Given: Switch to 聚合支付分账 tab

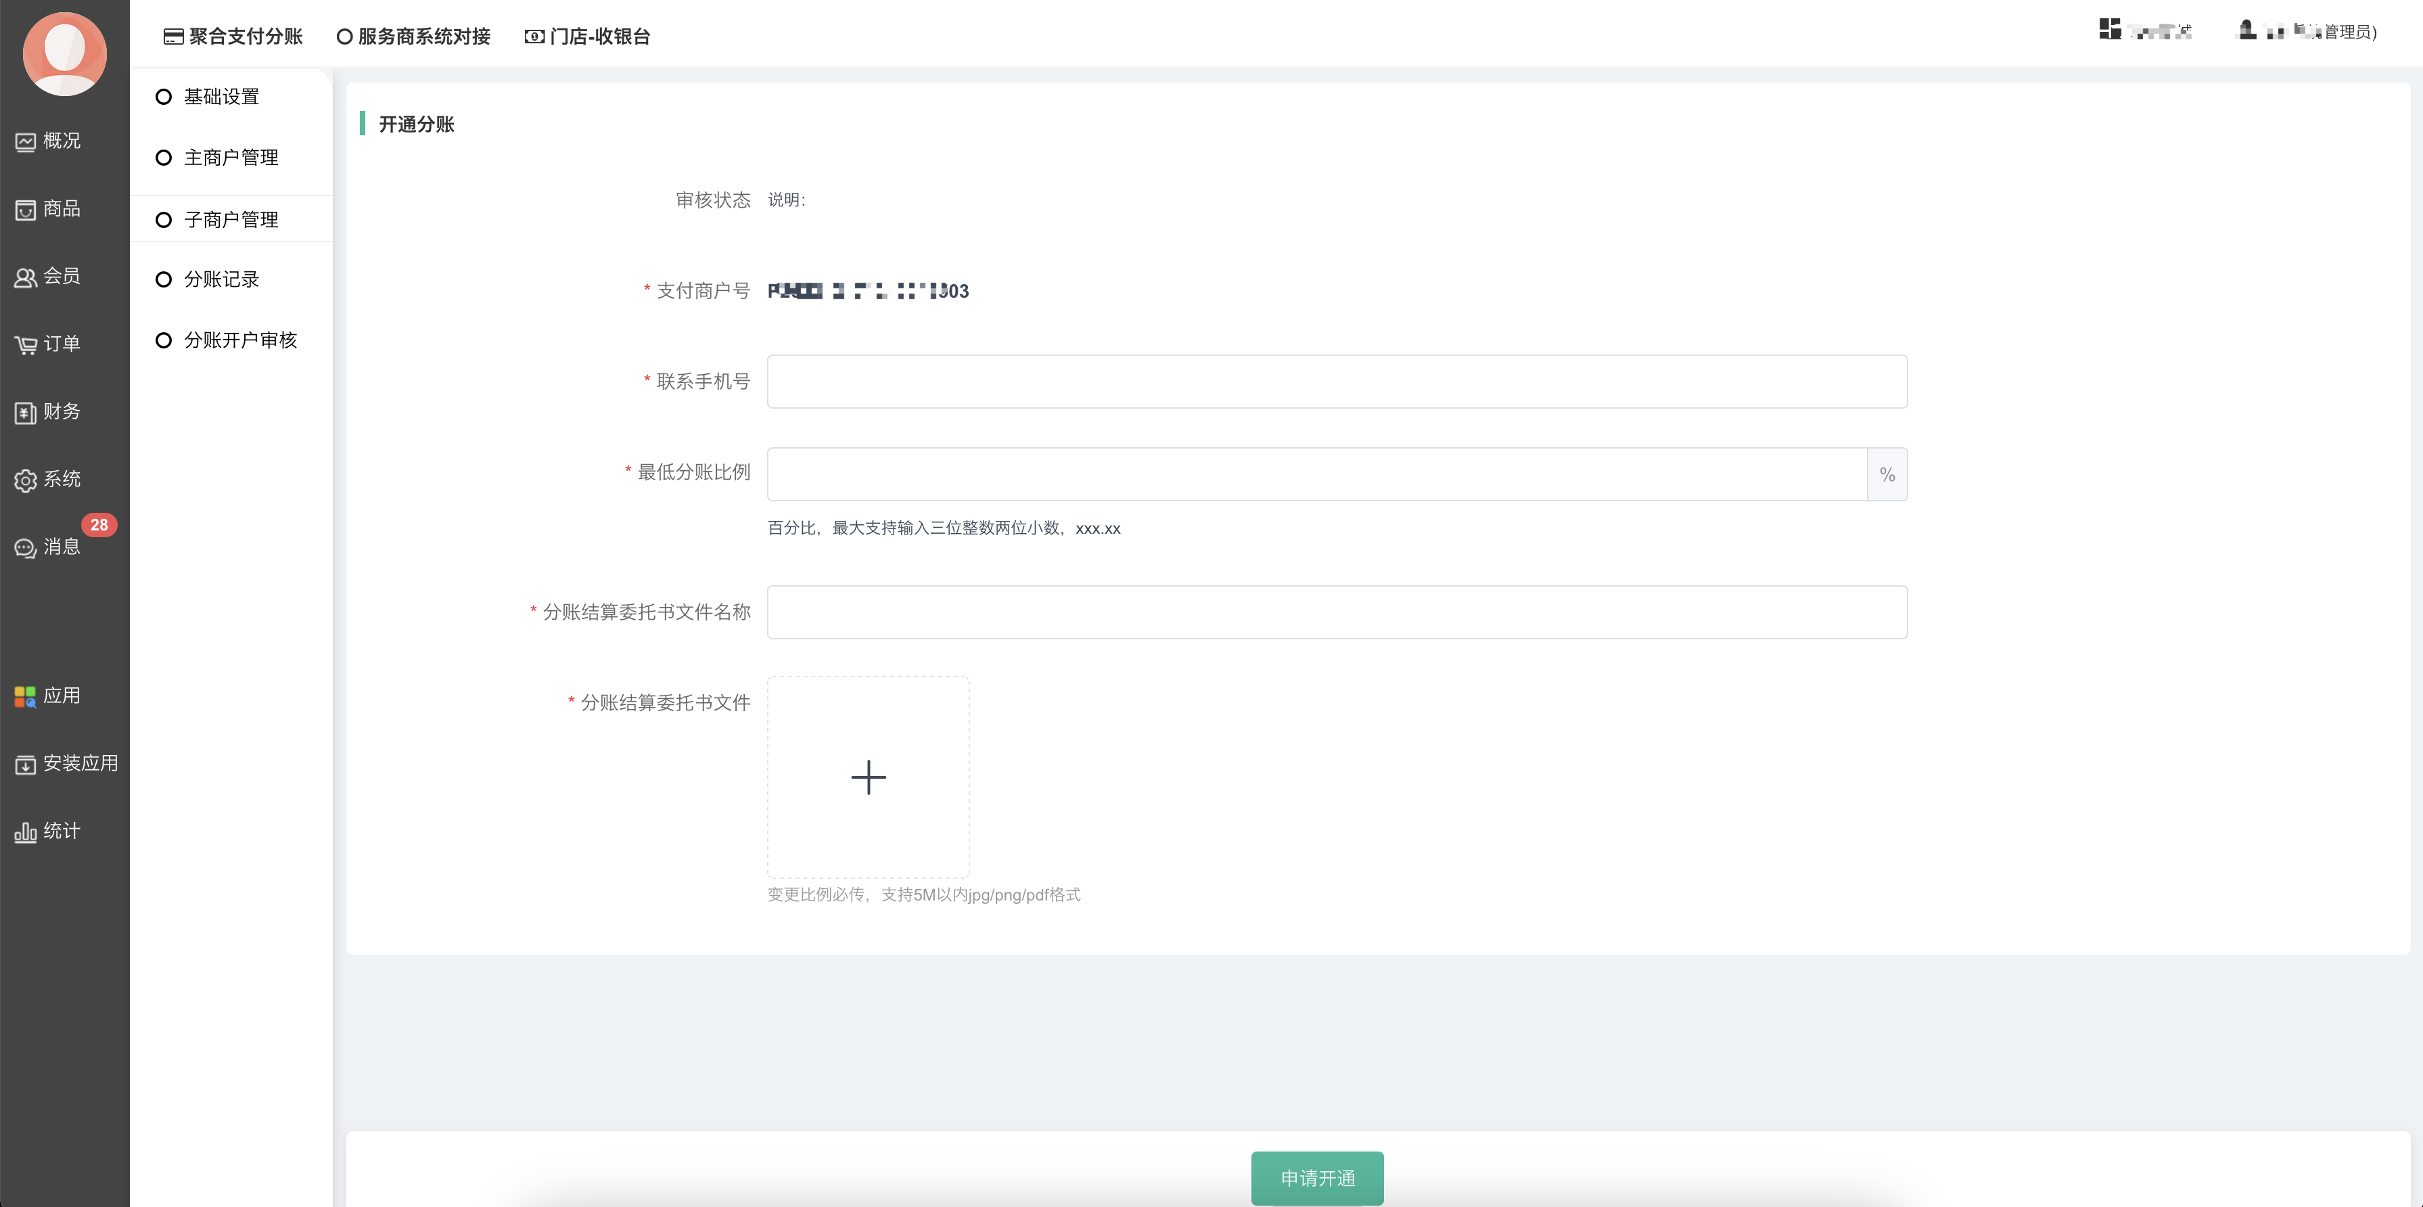Looking at the screenshot, I should (233, 37).
